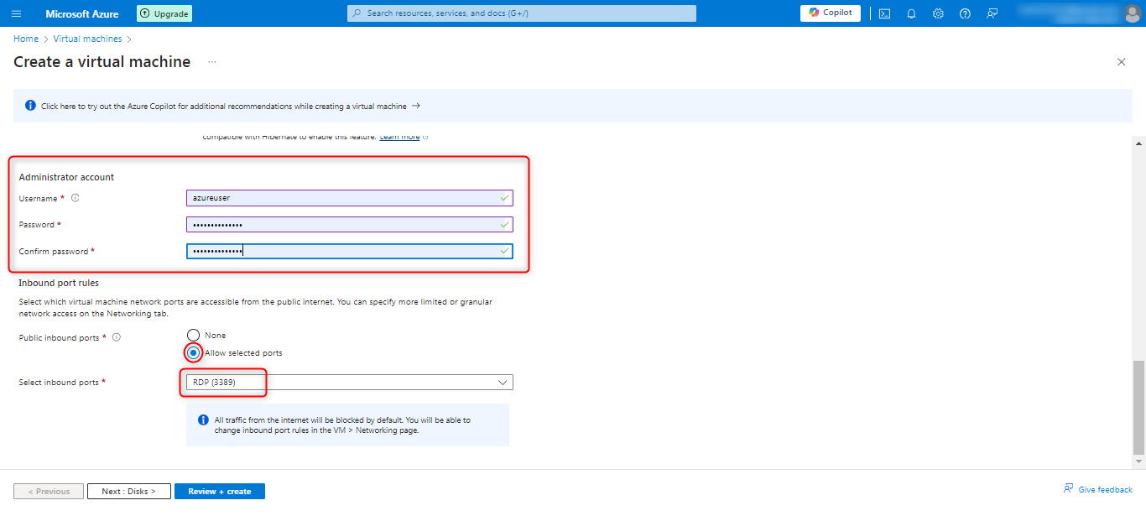The height and width of the screenshot is (516, 1146).
Task: Click the Copilot button
Action: (x=830, y=13)
